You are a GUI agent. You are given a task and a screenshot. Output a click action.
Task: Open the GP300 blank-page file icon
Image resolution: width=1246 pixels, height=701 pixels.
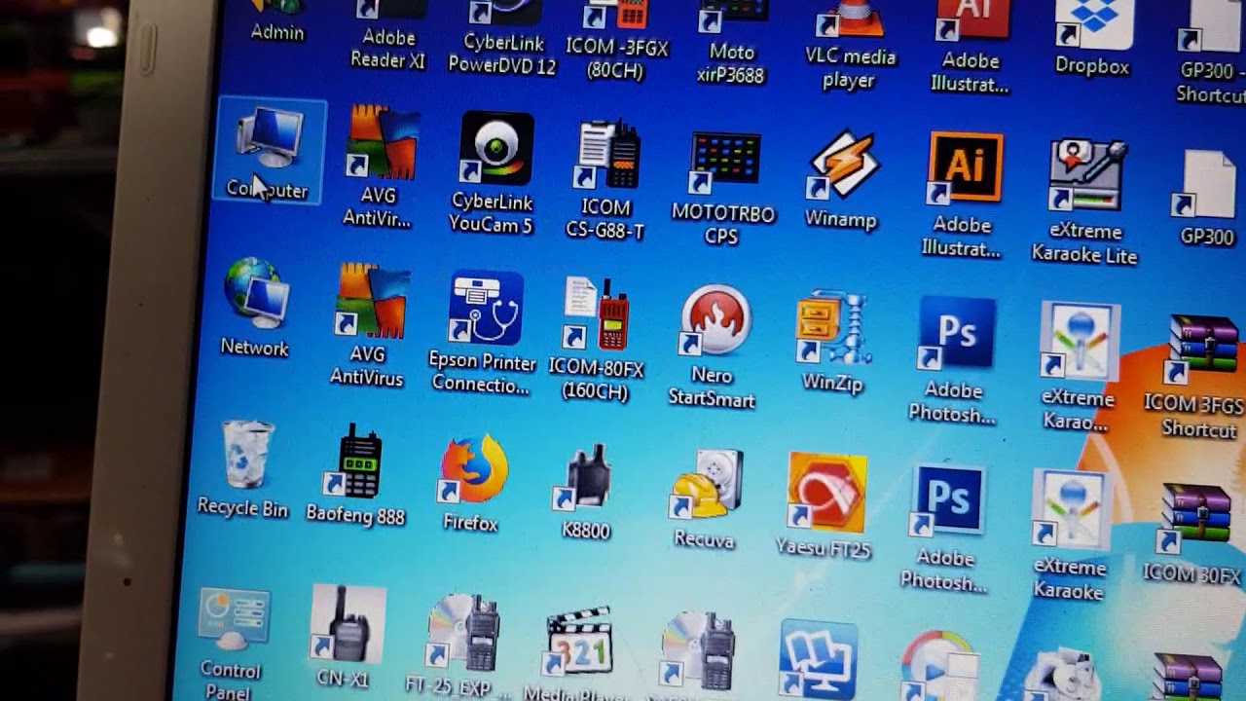coord(1207,198)
